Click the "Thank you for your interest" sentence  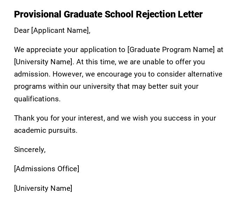click(x=59, y=118)
